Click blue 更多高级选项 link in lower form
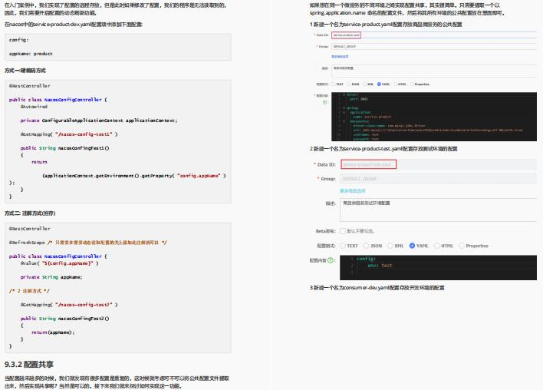 pos(353,191)
